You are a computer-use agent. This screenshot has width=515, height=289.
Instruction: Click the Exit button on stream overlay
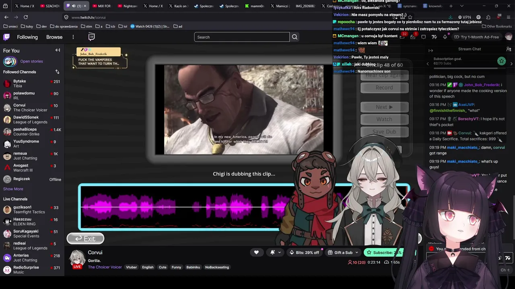click(x=85, y=239)
